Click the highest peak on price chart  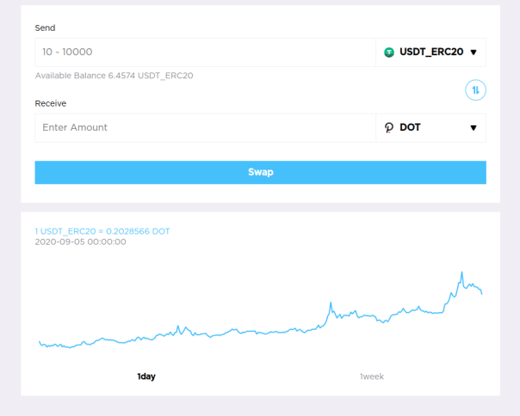(461, 272)
